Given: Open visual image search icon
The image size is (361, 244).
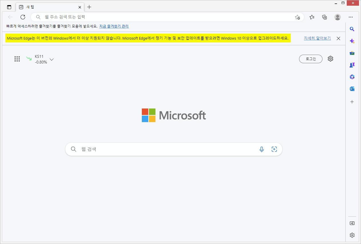Looking at the screenshot, I should coord(274,149).
